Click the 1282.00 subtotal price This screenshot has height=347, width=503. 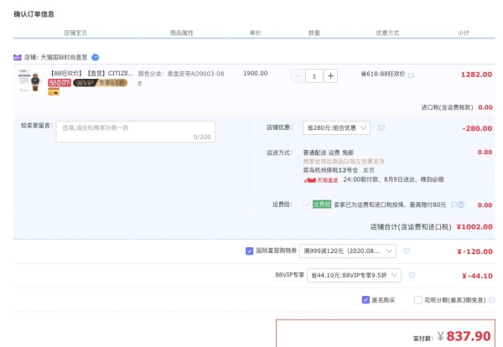coord(476,75)
